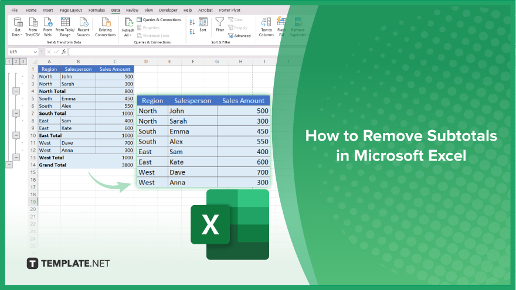516x290 pixels.
Task: Open Existing Connections
Action: (106, 26)
